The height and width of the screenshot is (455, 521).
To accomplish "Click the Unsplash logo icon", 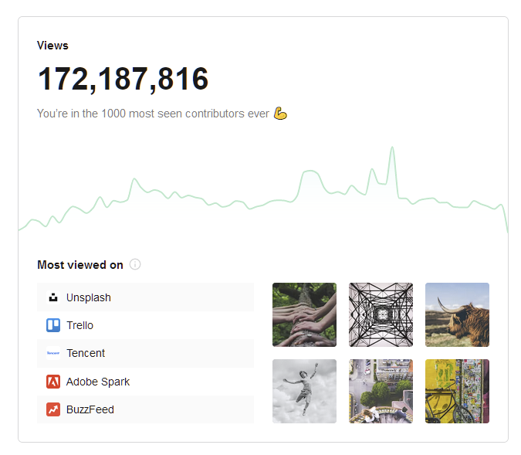I will pos(53,297).
